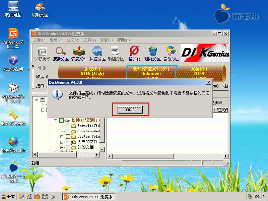Select the FavoriteVid folder name
The height and width of the screenshot is (201, 268).
tap(88, 126)
